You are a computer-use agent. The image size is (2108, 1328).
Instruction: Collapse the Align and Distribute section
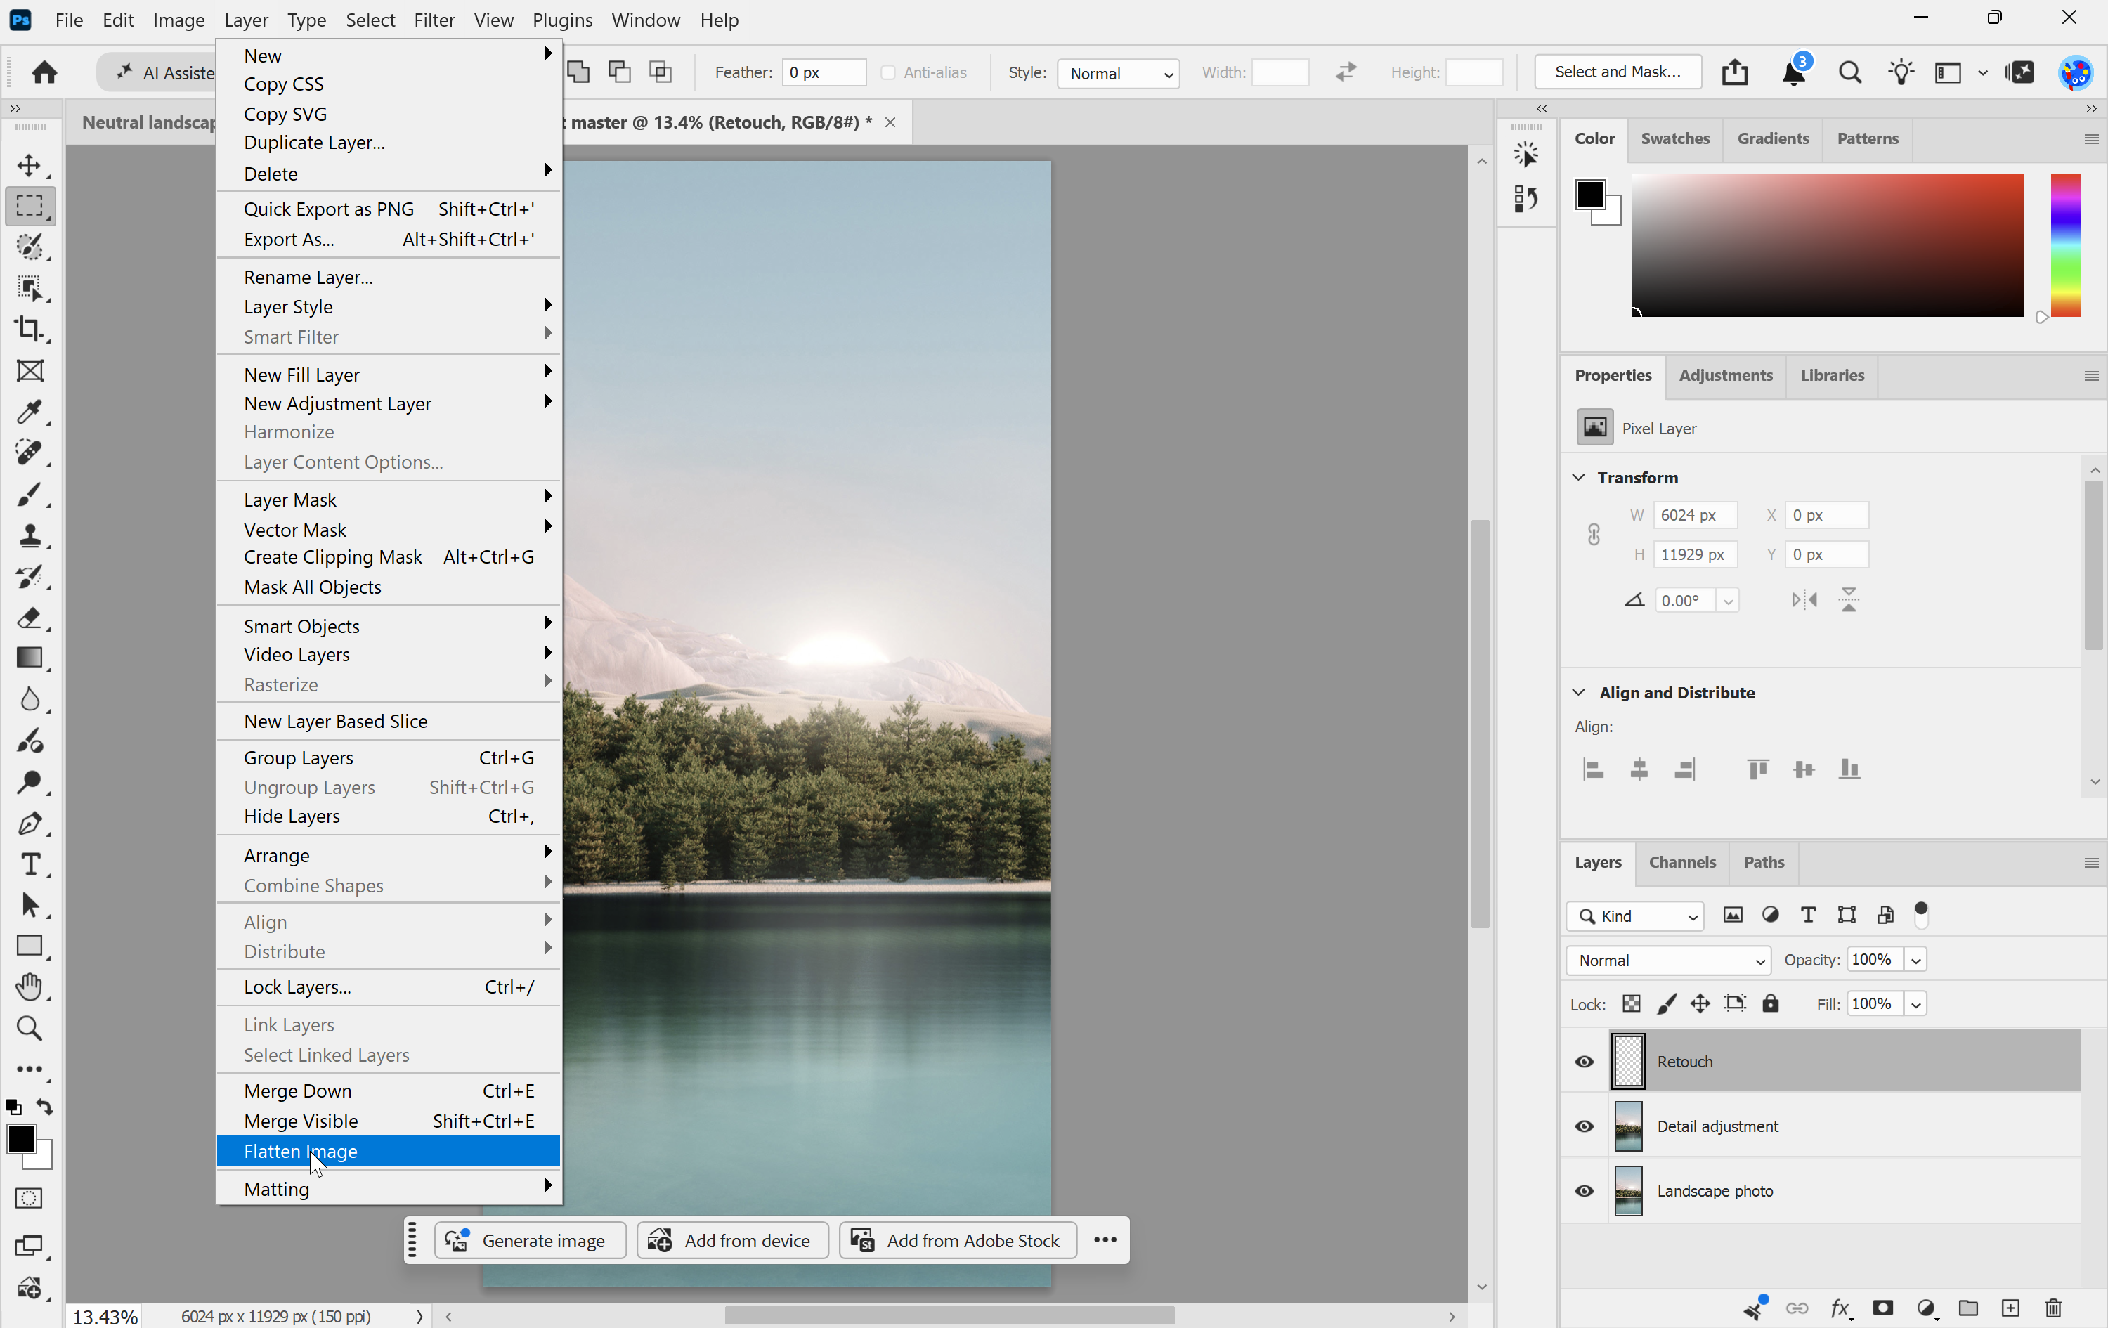(1578, 692)
